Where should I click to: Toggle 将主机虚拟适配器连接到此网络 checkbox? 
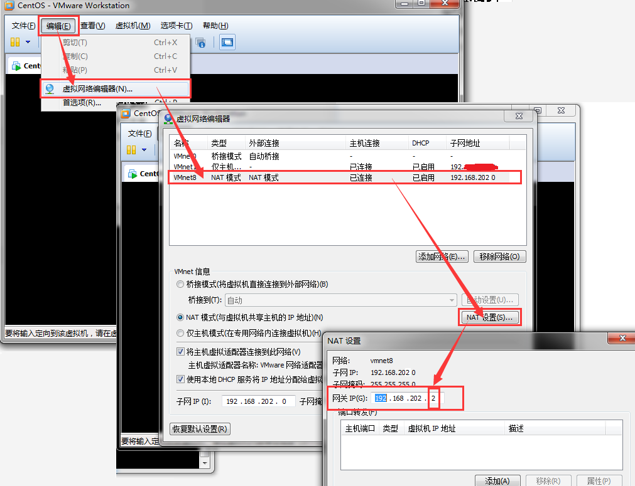point(181,352)
